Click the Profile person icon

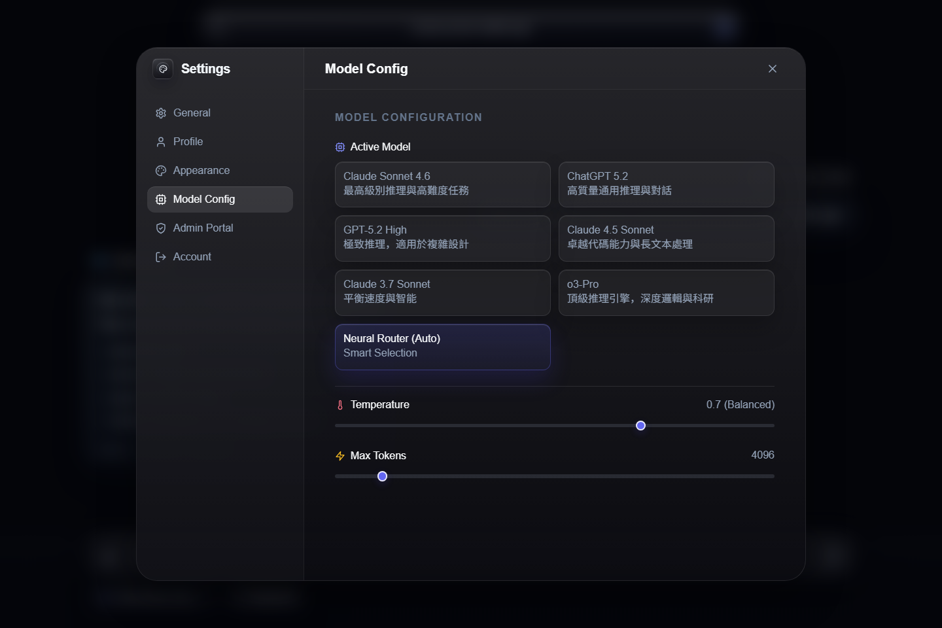(x=161, y=142)
